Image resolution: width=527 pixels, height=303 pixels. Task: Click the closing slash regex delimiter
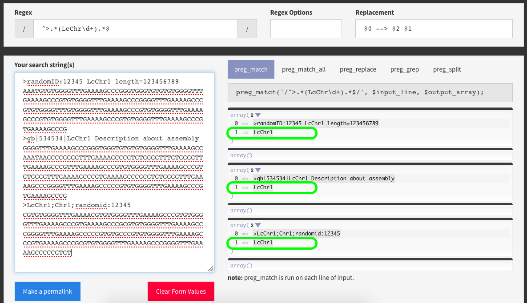(247, 29)
